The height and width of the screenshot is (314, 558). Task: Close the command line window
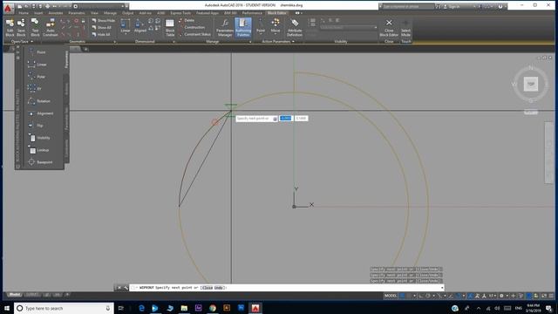point(119,288)
